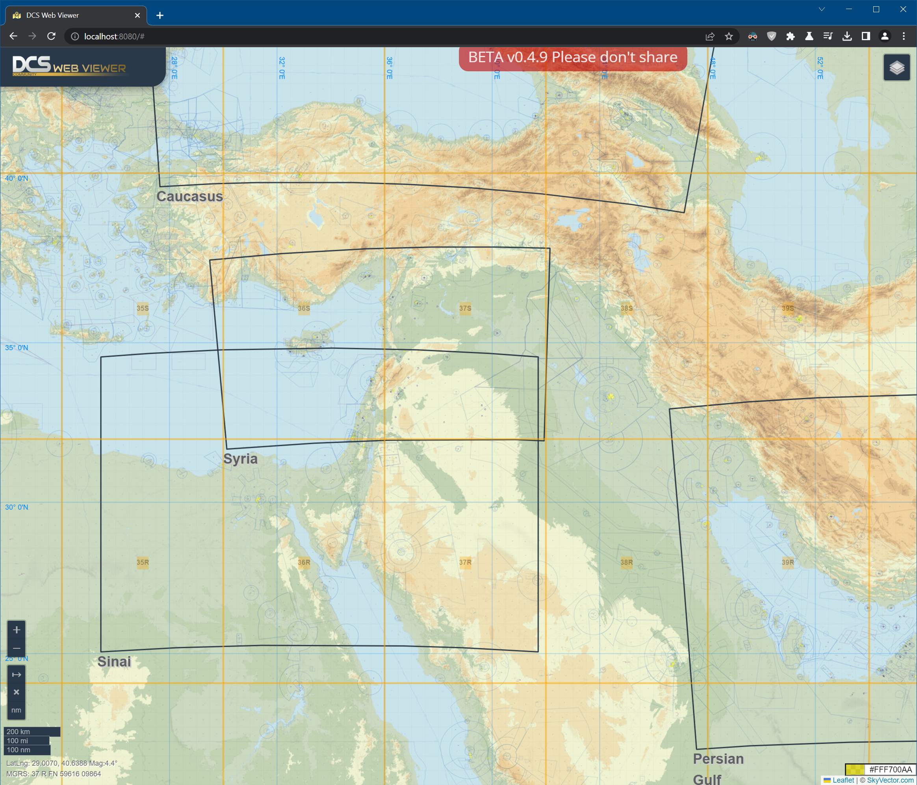Click the 28° 0'E longitude label
This screenshot has height=785, width=917.
(x=174, y=68)
